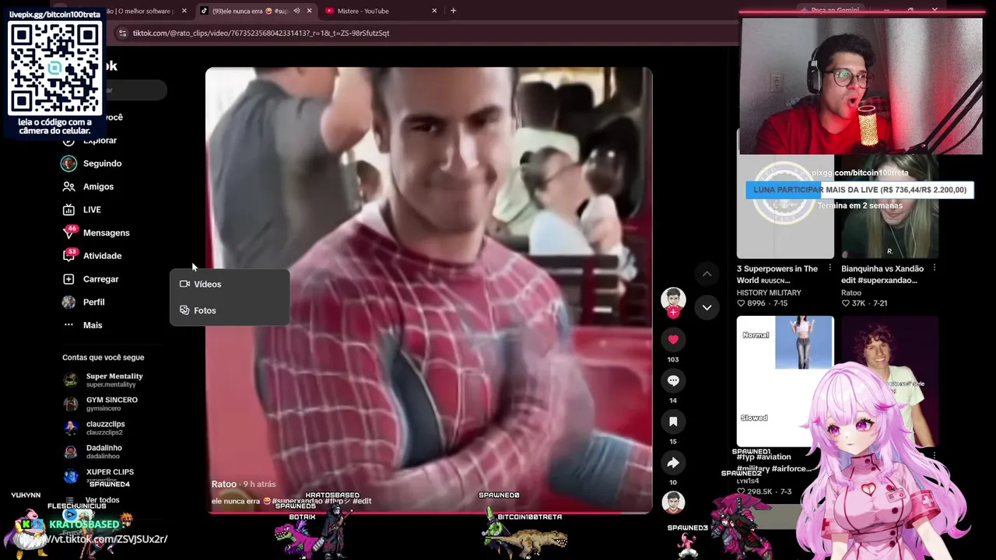Select Fotos from the upload menu

click(x=230, y=310)
